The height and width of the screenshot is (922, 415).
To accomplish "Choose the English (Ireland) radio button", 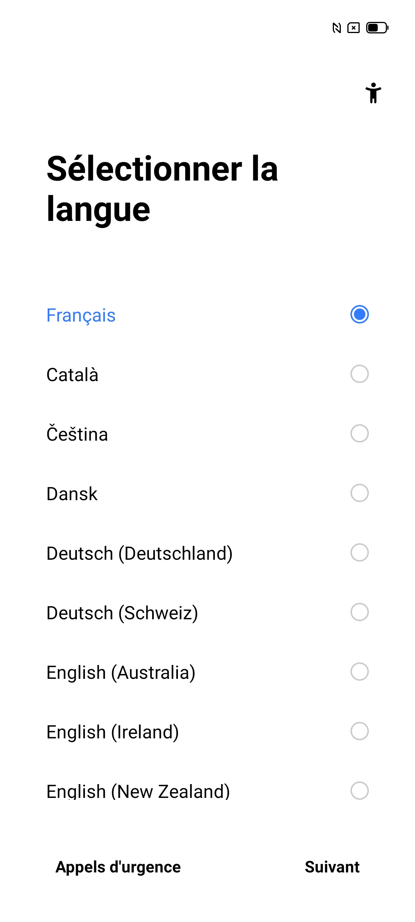I will [x=359, y=731].
